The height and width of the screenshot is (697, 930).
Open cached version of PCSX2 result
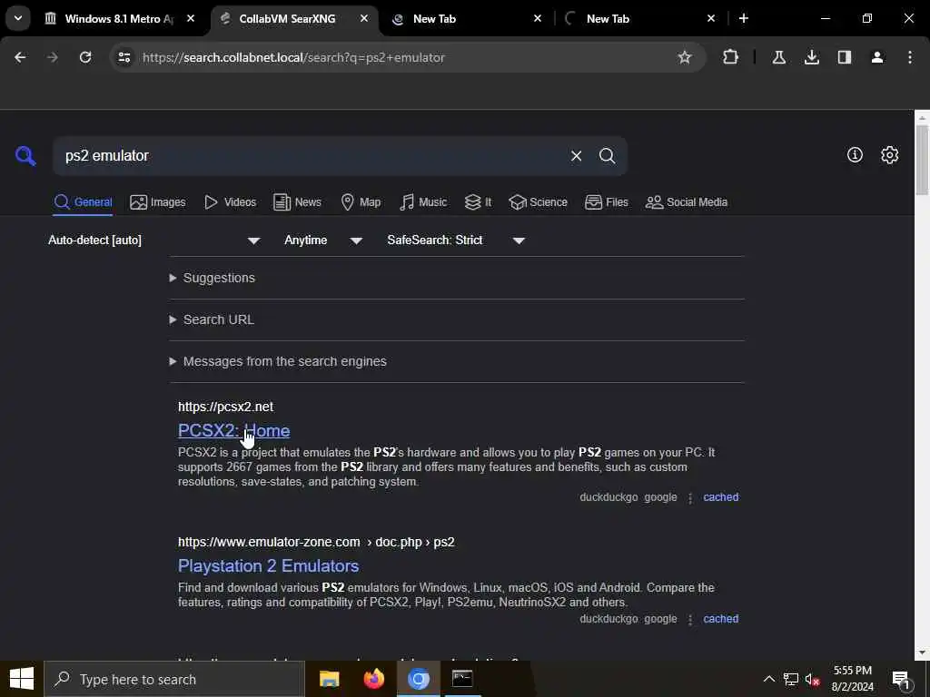tap(720, 496)
